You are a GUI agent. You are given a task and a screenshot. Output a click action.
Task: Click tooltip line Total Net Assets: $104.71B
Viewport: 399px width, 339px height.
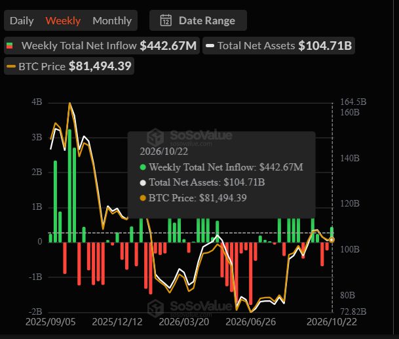pos(202,182)
